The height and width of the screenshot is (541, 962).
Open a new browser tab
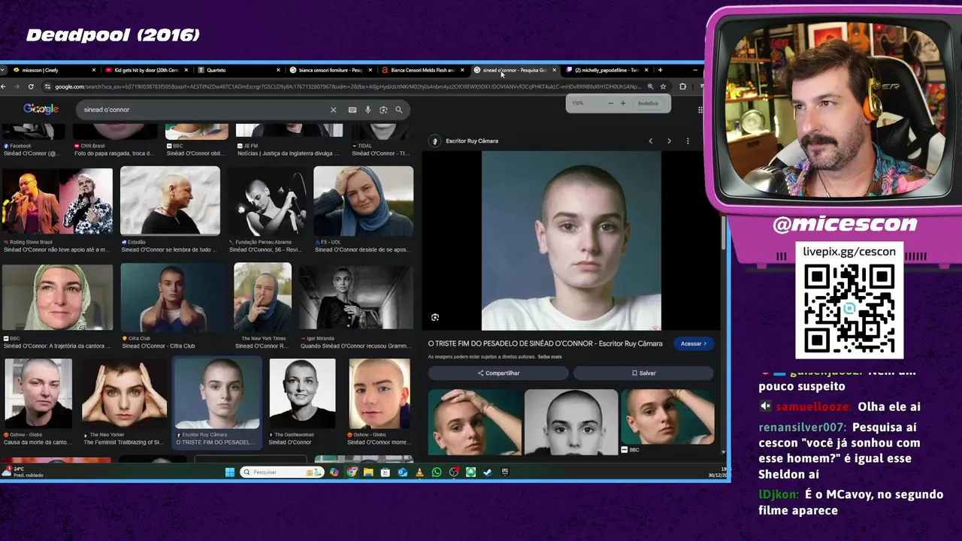pos(660,70)
